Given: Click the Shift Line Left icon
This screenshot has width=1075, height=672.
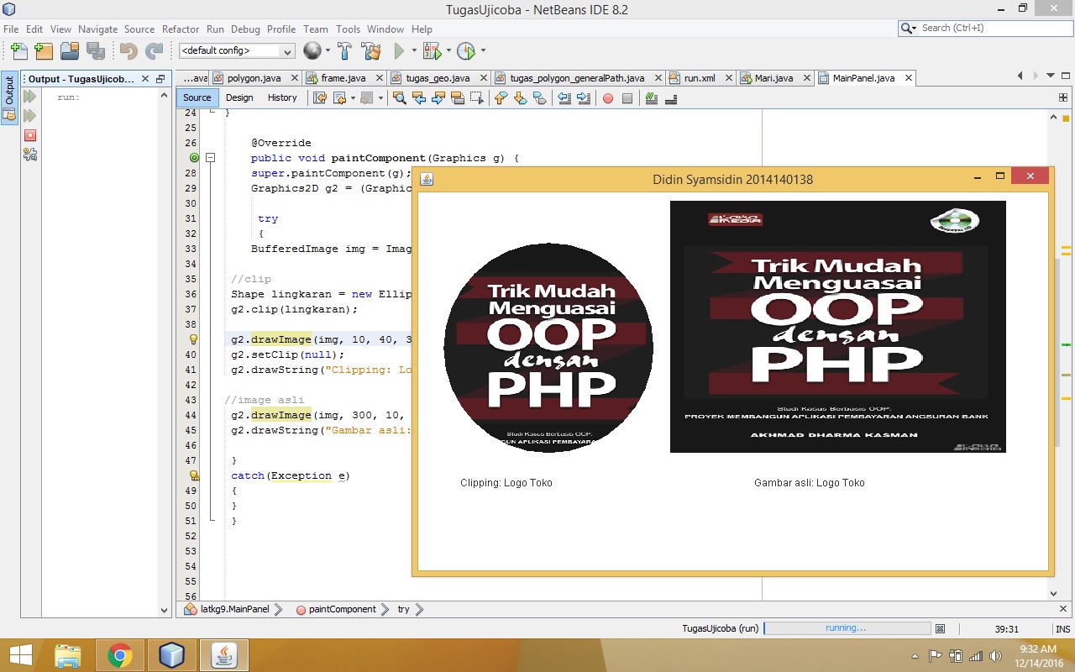Looking at the screenshot, I should (564, 98).
